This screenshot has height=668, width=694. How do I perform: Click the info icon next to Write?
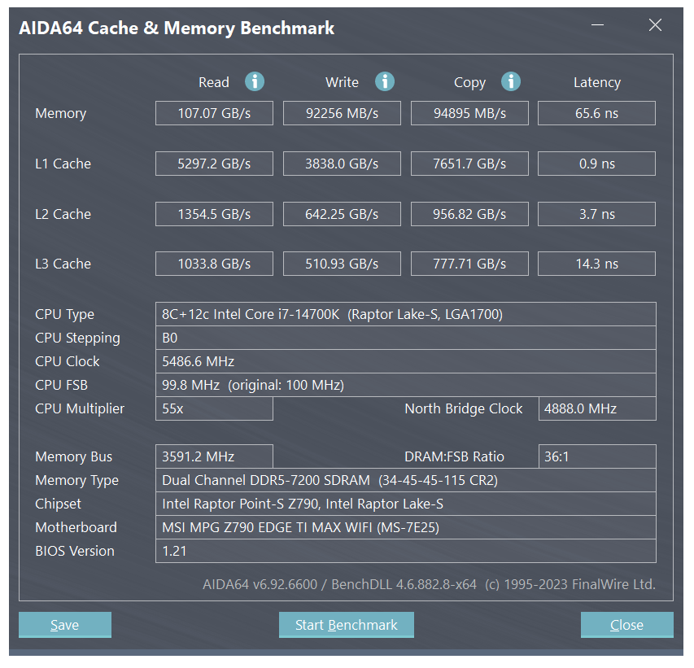point(385,81)
